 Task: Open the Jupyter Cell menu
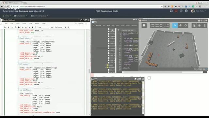(x=31, y=24)
